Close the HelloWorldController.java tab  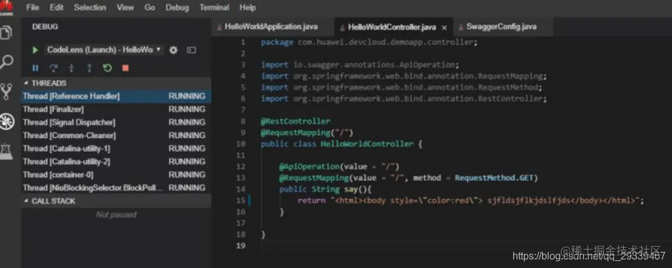click(x=445, y=28)
